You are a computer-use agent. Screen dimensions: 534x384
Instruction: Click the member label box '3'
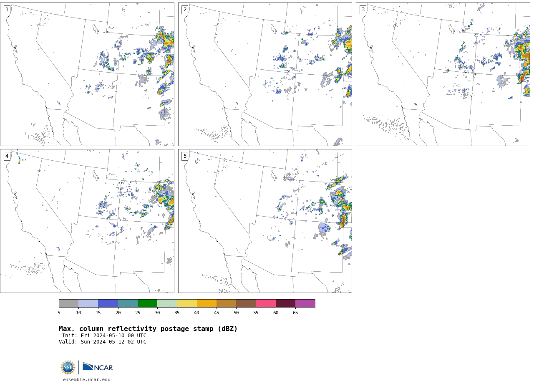tap(363, 10)
